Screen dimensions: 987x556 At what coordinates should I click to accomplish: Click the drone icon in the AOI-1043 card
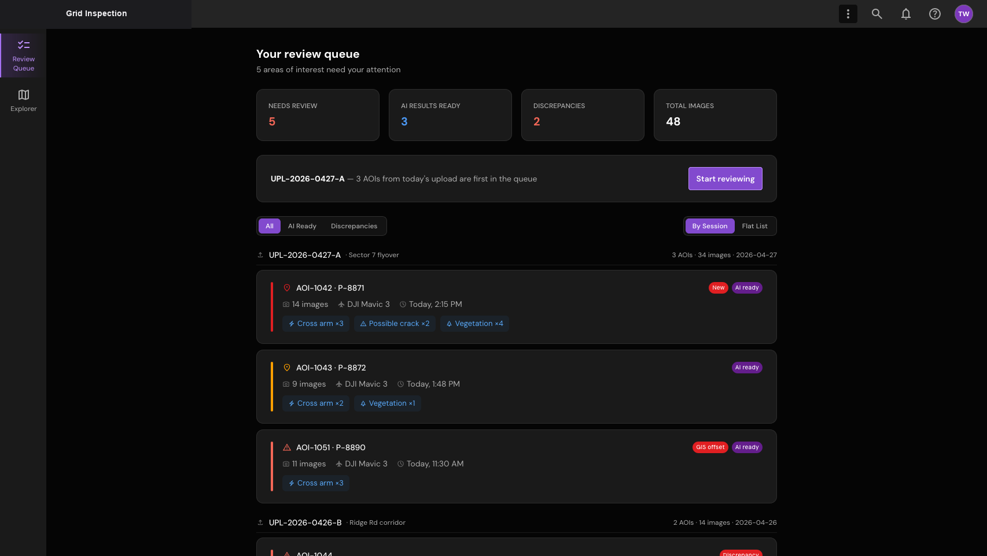pos(339,384)
